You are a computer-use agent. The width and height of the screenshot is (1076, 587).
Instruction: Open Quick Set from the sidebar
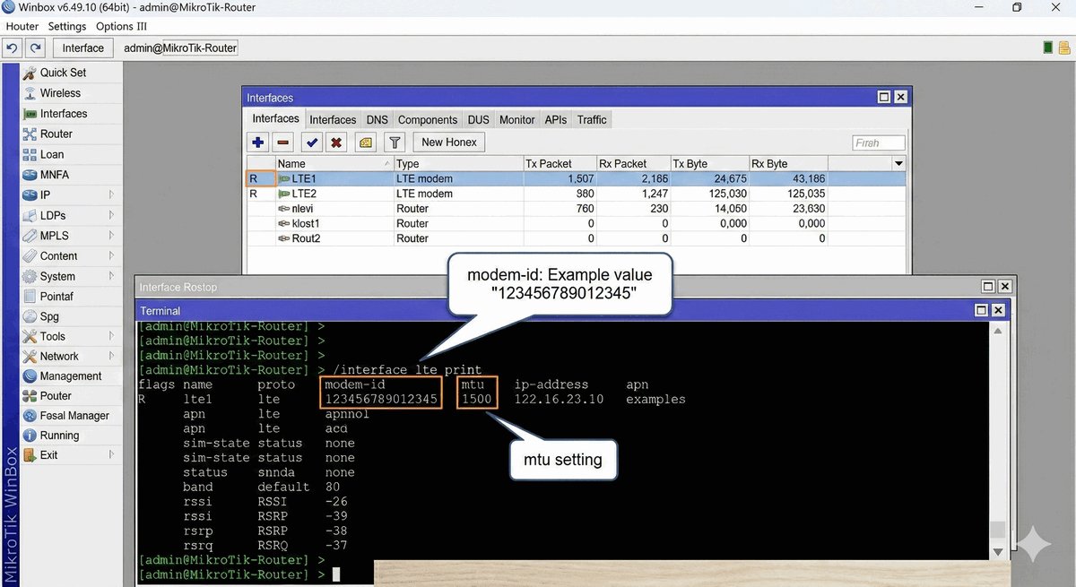point(63,73)
